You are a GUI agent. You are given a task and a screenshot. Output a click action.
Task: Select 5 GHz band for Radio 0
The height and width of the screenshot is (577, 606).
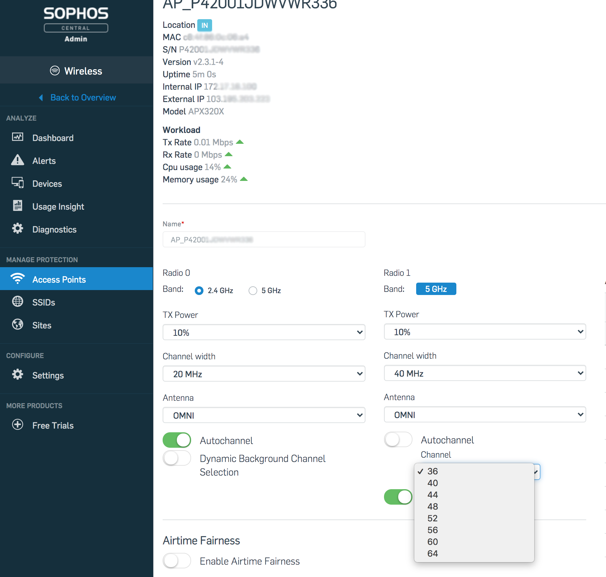253,291
